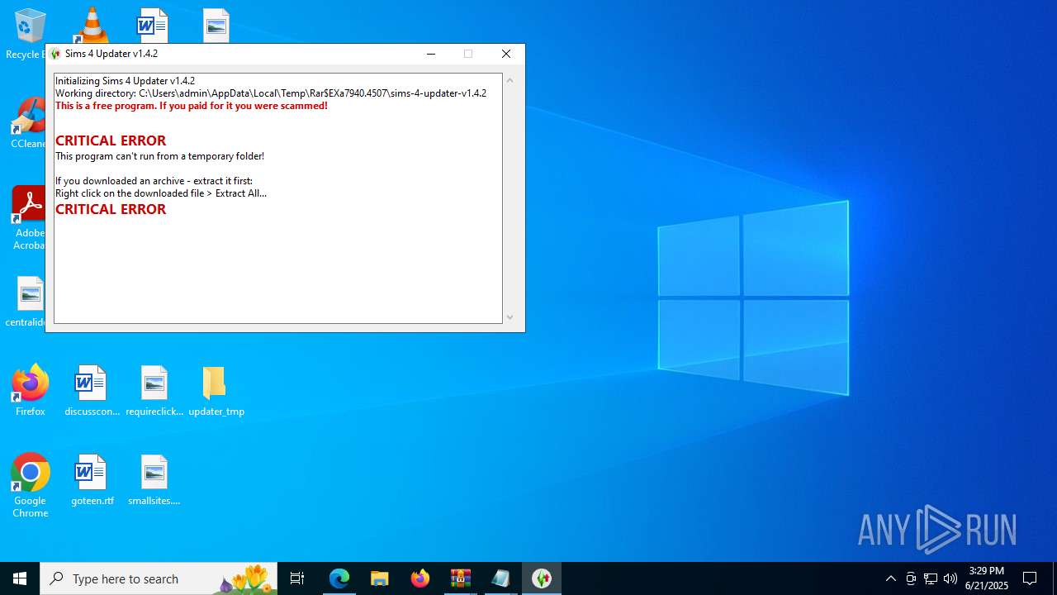Open the goteen.rtf document
The height and width of the screenshot is (595, 1057).
[92, 479]
